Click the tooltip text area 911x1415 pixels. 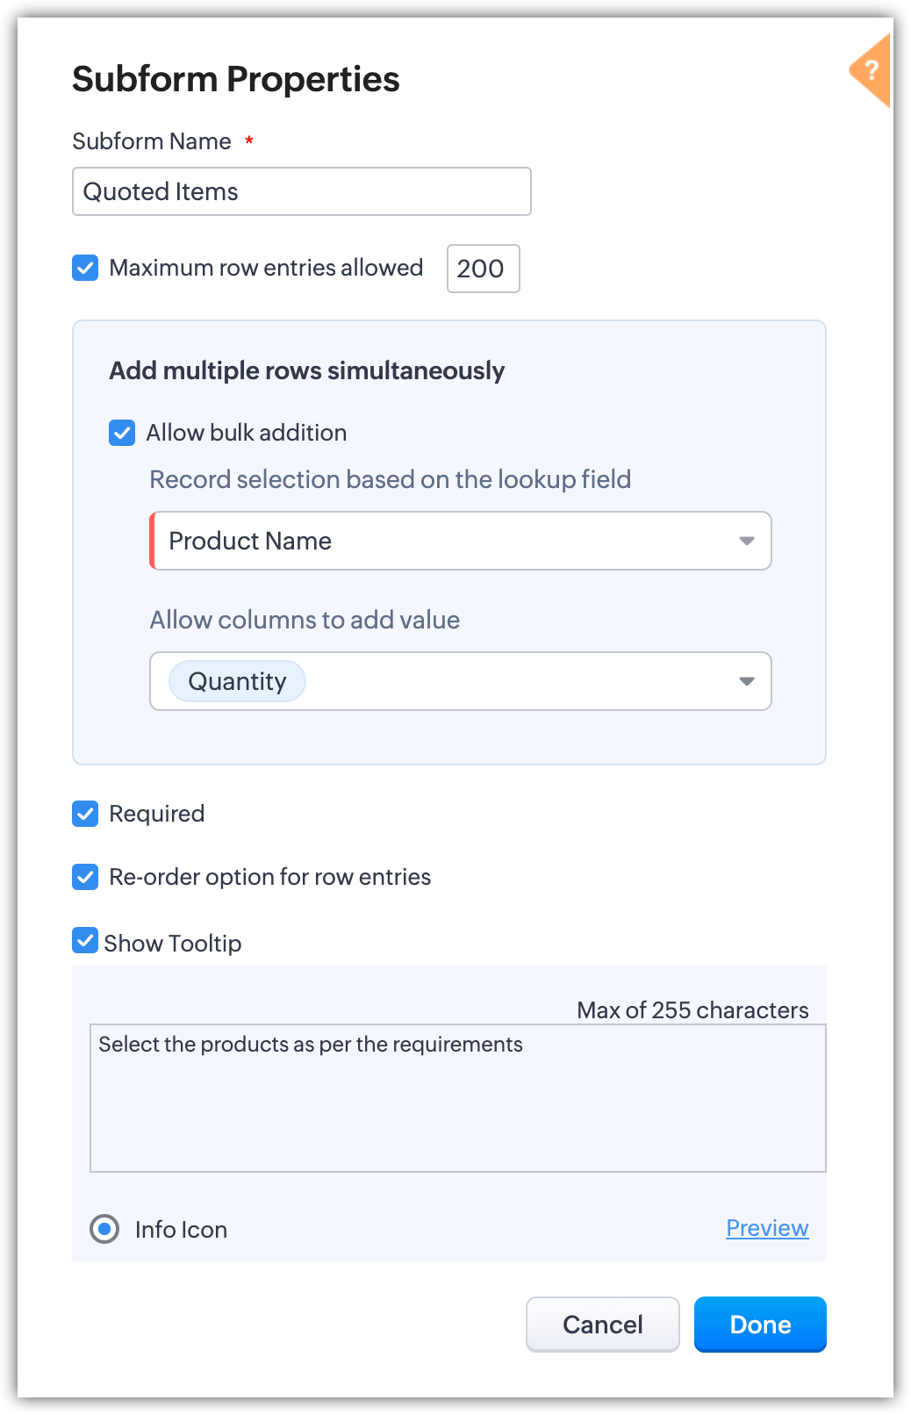click(457, 1098)
